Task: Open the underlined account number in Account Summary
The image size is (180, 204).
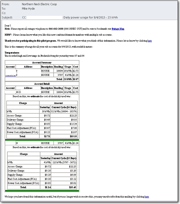Action: click(x=10, y=75)
